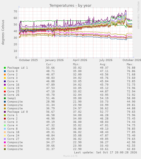Click the brown Composite swatch beside 31.34

[x=5, y=105]
